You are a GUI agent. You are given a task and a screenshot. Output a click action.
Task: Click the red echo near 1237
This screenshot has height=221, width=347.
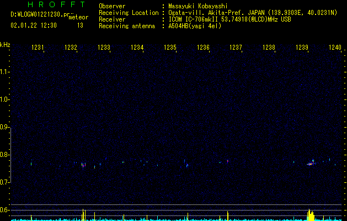(x=227, y=161)
